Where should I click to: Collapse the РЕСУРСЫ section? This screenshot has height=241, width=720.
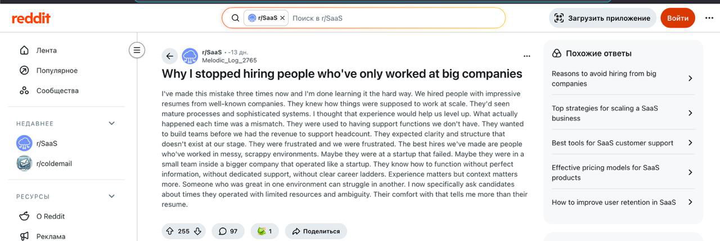point(111,196)
